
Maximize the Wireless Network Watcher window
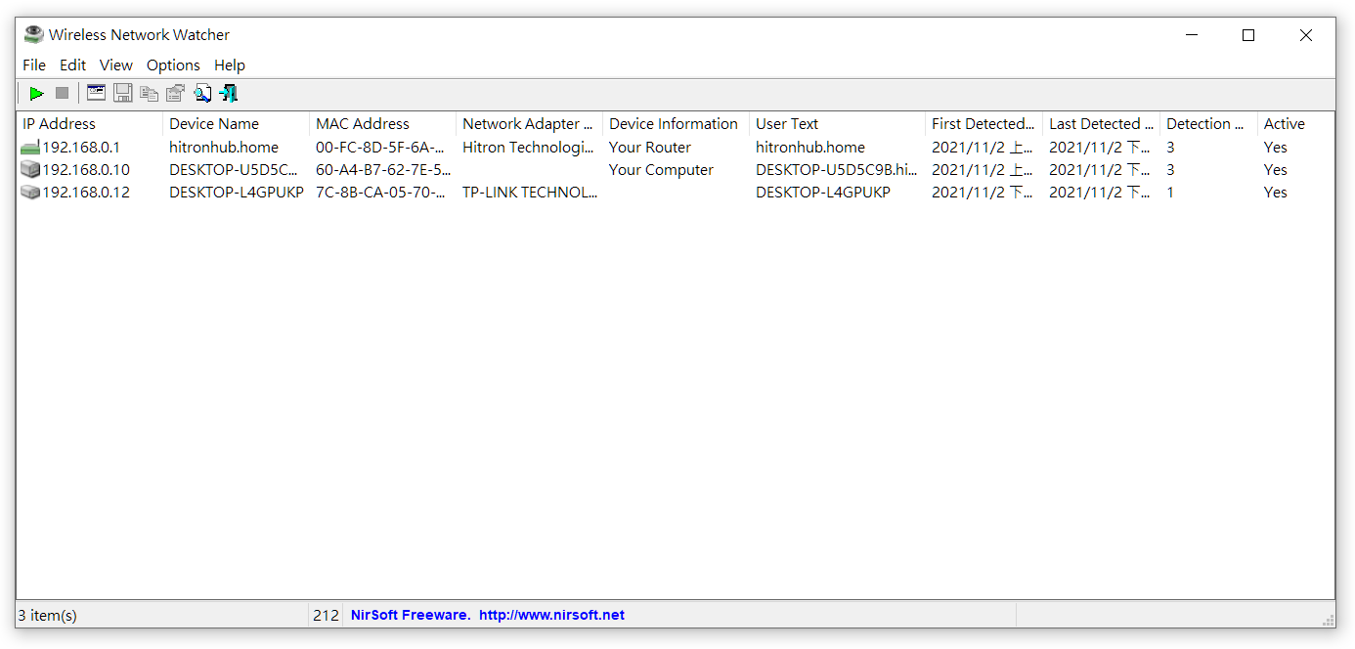point(1248,35)
